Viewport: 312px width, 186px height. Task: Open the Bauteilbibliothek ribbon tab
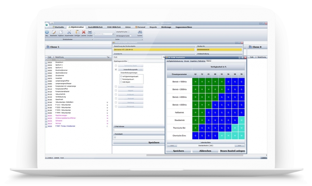(x=95, y=27)
